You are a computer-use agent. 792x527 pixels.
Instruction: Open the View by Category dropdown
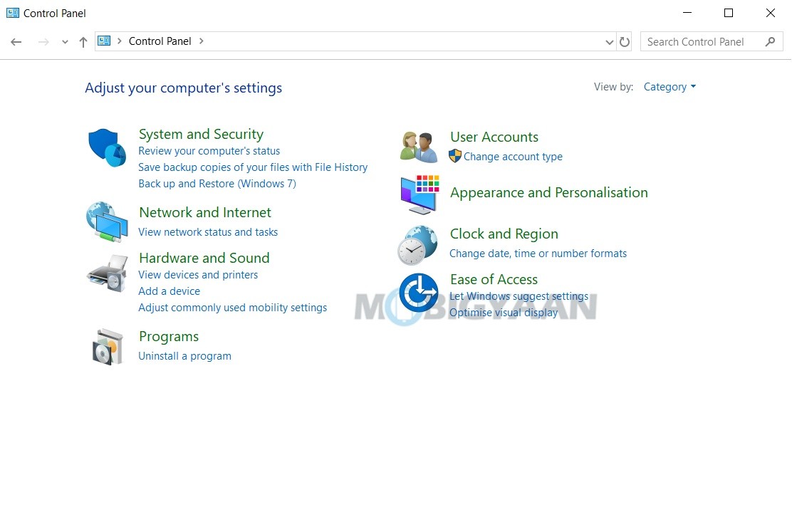(x=668, y=86)
